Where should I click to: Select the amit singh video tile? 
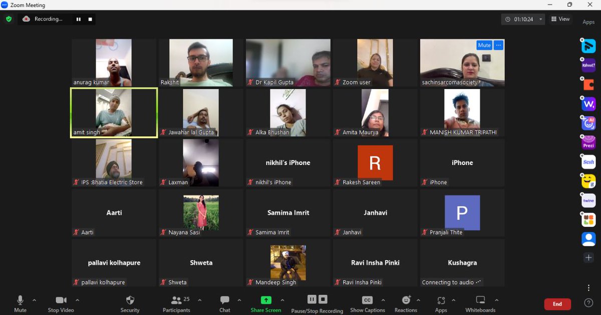[x=114, y=112]
